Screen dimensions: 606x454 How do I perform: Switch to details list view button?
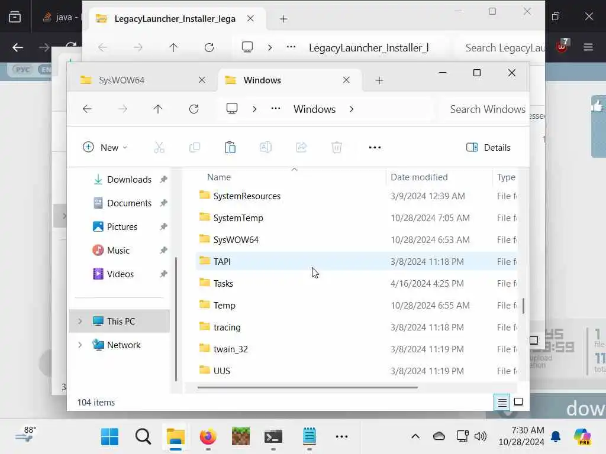[x=502, y=403]
